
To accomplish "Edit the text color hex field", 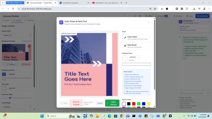I will pos(19,88).
